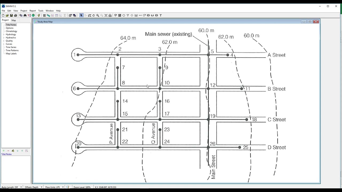The image size is (342, 192).
Task: Click the Zoom Level: 100% status text
Action: (82, 187)
